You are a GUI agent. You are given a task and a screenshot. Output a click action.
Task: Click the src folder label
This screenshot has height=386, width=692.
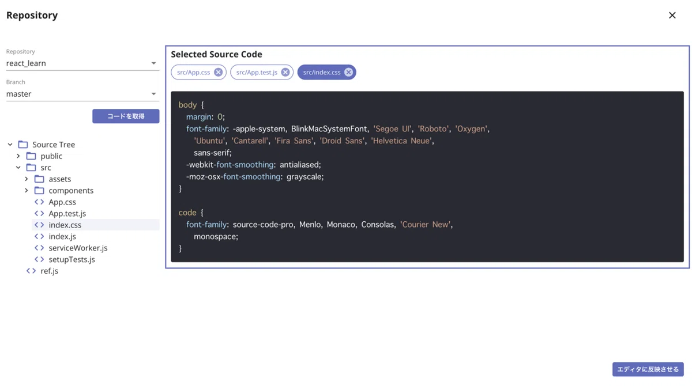[x=46, y=168]
